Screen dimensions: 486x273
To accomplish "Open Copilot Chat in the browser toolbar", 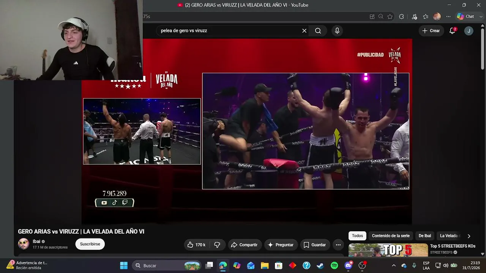I will pos(465,17).
